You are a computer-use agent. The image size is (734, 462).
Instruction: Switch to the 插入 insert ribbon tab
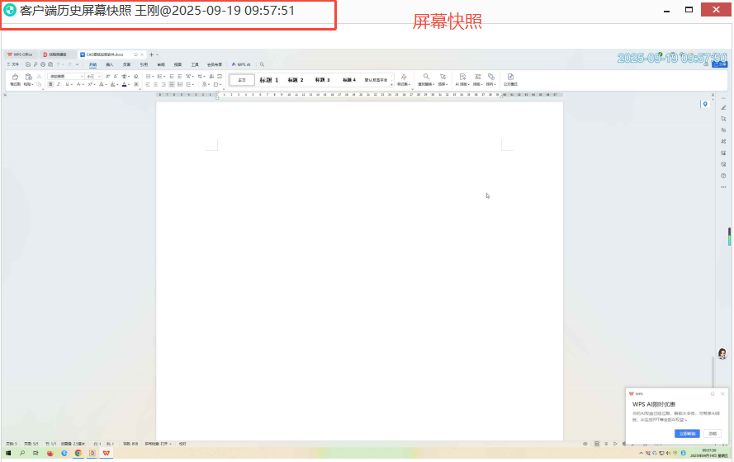(x=110, y=64)
